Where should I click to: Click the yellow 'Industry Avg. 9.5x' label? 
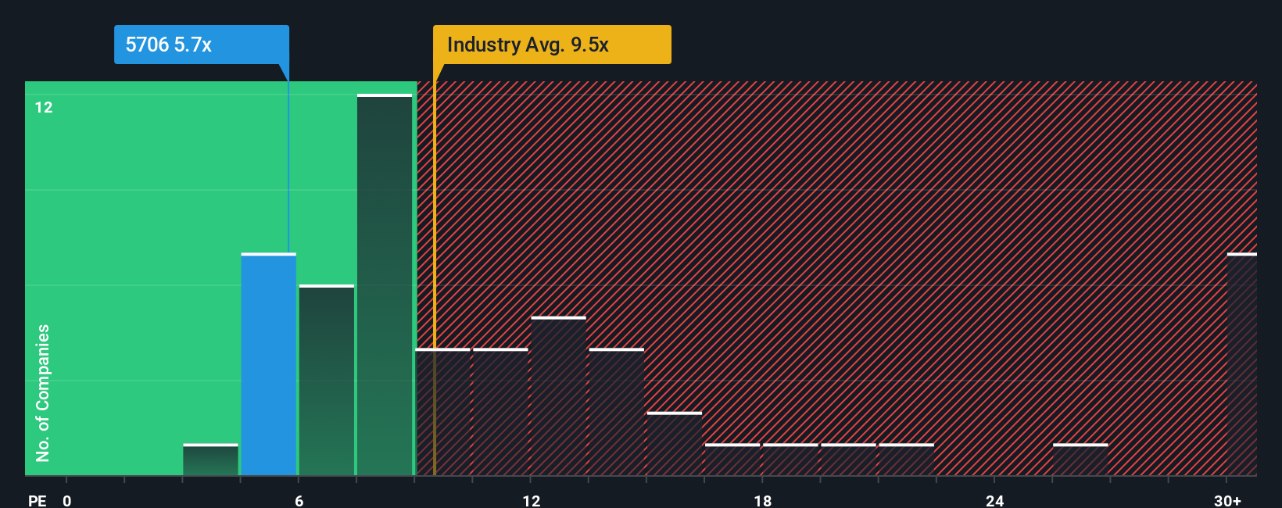[x=552, y=45]
